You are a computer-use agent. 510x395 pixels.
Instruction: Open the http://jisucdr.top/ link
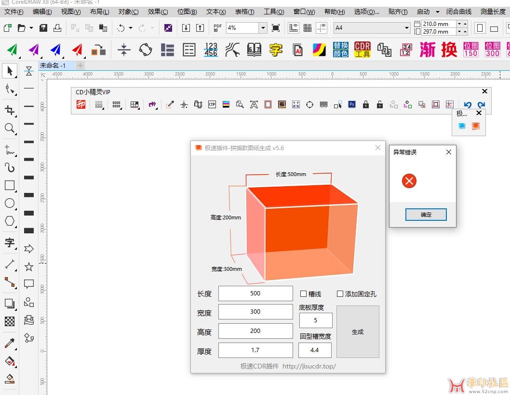point(309,366)
